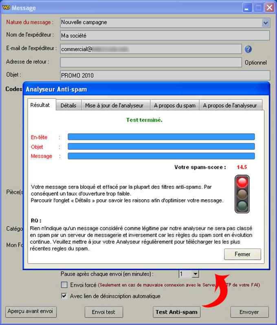Click the WO application icon in title bar
The image size is (277, 325).
point(6,8)
